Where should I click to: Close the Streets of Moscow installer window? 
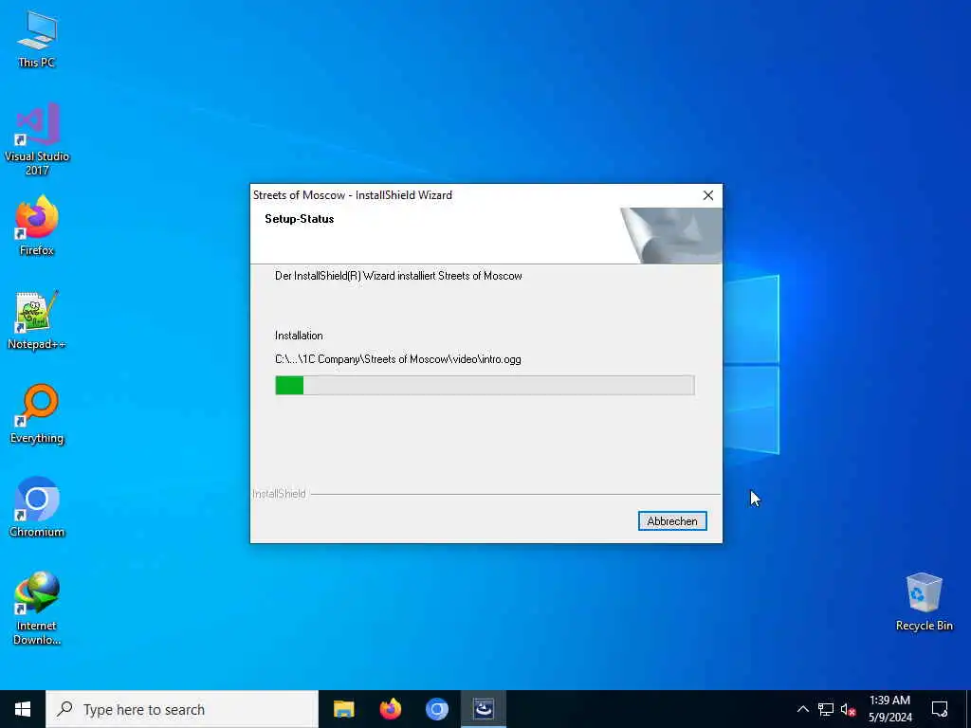pyautogui.click(x=707, y=195)
